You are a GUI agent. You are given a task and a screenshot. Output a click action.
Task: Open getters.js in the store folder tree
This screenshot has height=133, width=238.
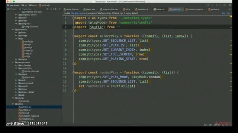(25, 110)
